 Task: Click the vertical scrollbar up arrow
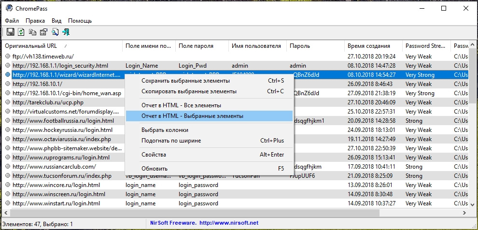(x=472, y=44)
